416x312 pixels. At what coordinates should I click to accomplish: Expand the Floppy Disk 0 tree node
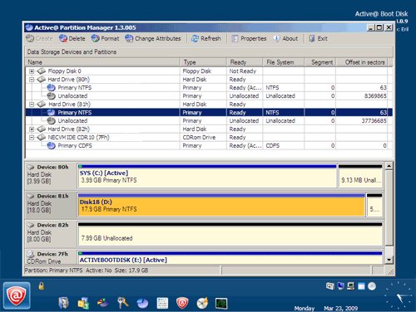pos(32,71)
